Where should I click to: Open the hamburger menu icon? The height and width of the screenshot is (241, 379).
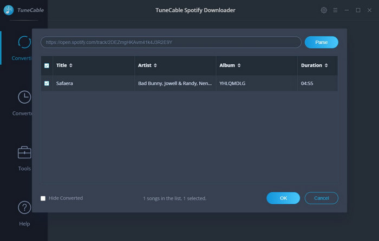click(x=335, y=10)
